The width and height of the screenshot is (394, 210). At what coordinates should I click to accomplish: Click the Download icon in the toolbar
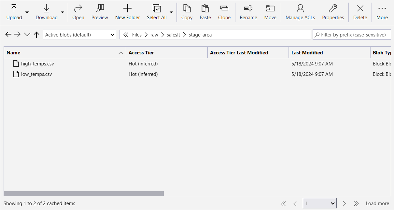(x=46, y=8)
